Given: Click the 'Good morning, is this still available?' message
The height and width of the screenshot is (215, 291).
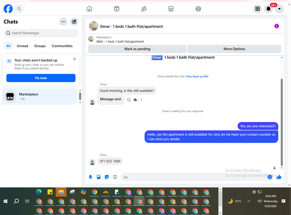Looking at the screenshot, I should pyautogui.click(x=127, y=91).
